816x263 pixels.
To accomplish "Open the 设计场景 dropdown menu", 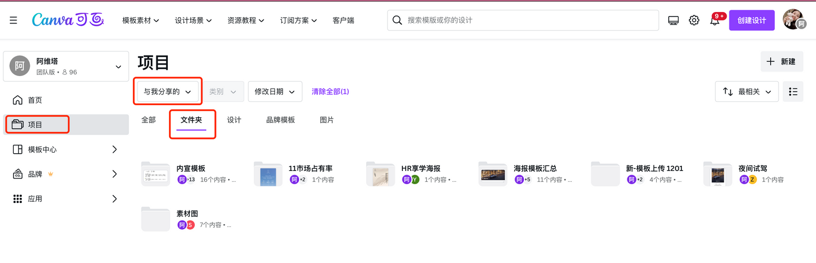I will (x=193, y=20).
